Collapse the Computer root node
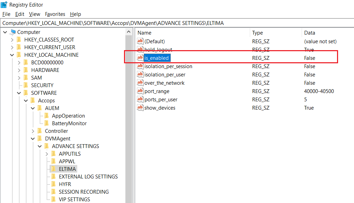The width and height of the screenshot is (354, 203). point(5,32)
